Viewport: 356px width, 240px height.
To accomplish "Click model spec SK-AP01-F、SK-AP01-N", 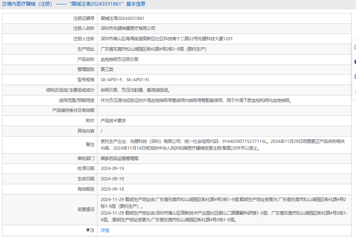I will [x=125, y=80].
